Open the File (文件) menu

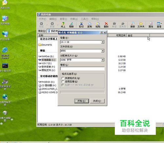click(x=43, y=19)
